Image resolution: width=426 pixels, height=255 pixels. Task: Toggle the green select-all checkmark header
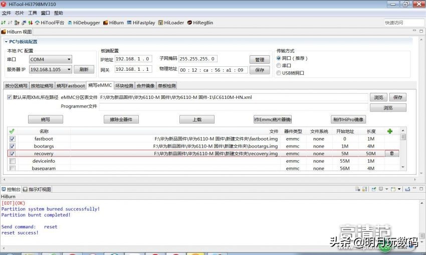tap(12, 131)
